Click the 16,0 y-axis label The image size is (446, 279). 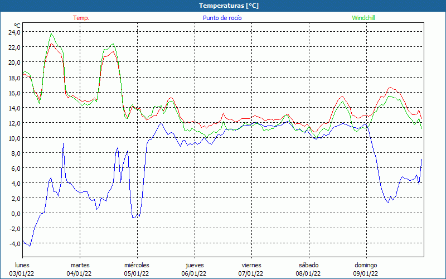click(x=14, y=93)
